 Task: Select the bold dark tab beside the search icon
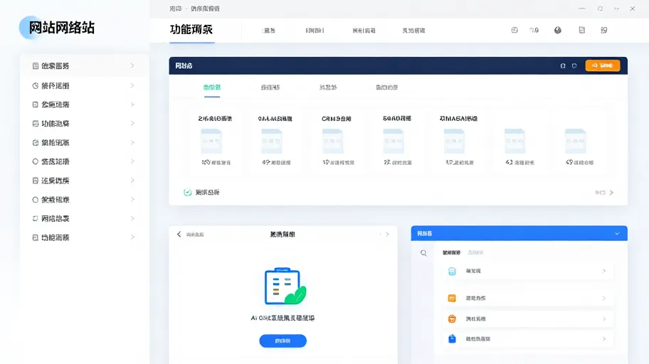451,252
